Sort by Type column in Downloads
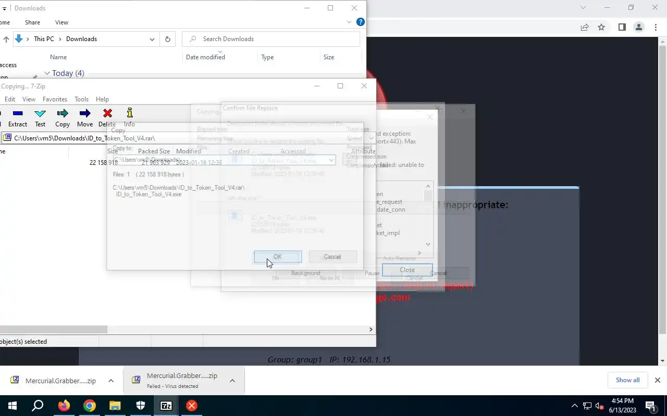This screenshot has height=416, width=667. point(267,57)
